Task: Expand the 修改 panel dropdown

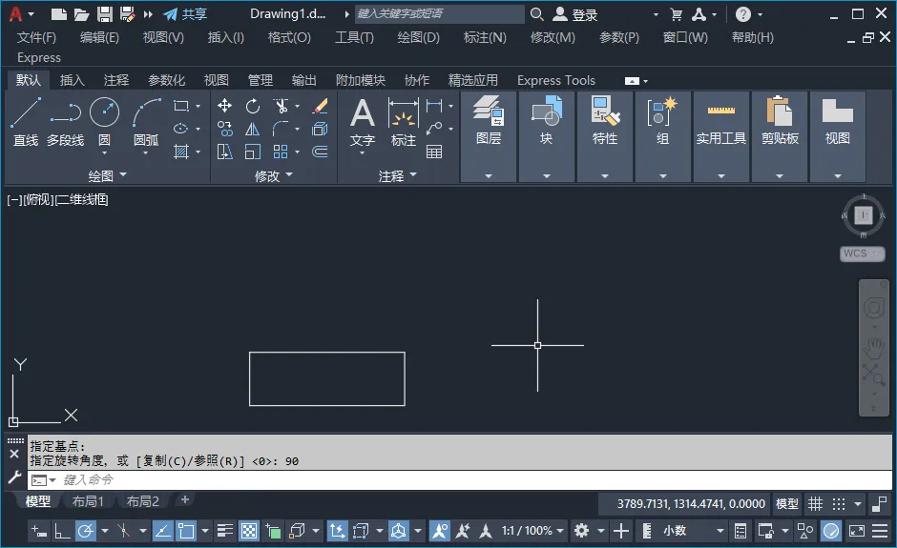Action: click(x=274, y=175)
